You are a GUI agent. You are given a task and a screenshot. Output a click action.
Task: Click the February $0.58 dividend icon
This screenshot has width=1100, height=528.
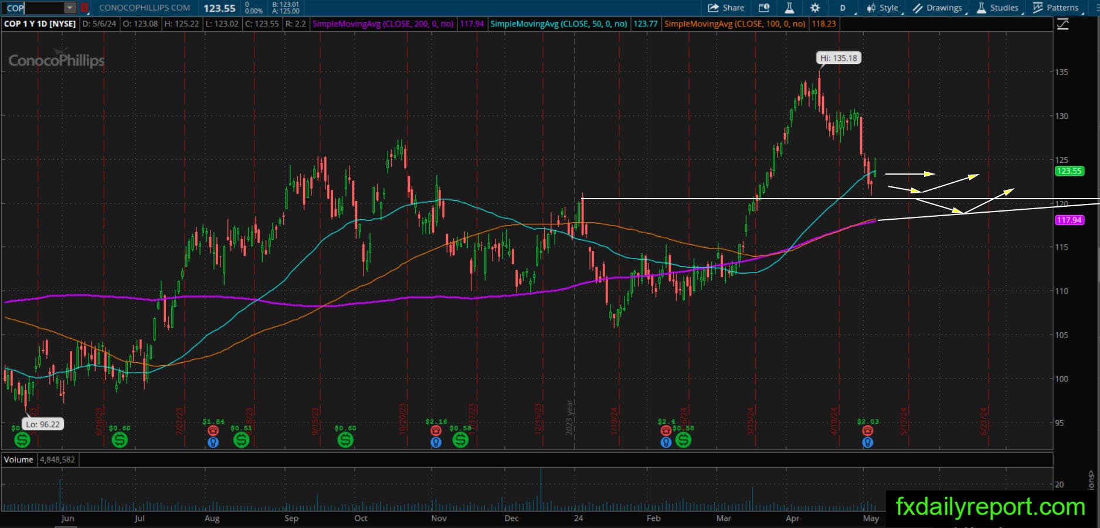(x=683, y=439)
